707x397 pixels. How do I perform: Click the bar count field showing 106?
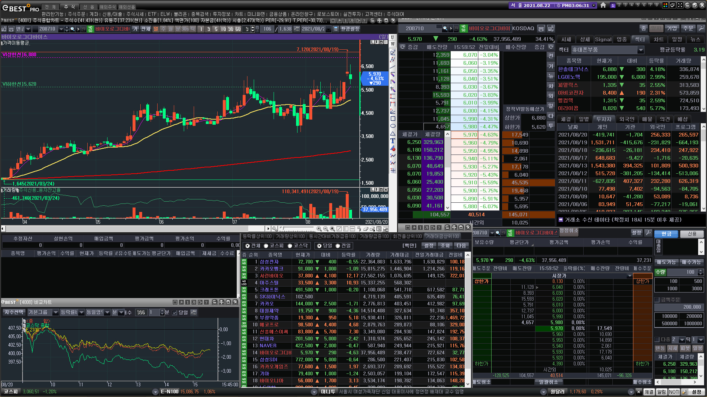[x=267, y=29]
